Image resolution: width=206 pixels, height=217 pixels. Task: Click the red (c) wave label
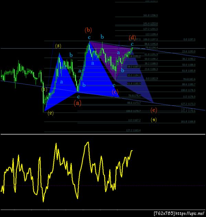coord(115,92)
